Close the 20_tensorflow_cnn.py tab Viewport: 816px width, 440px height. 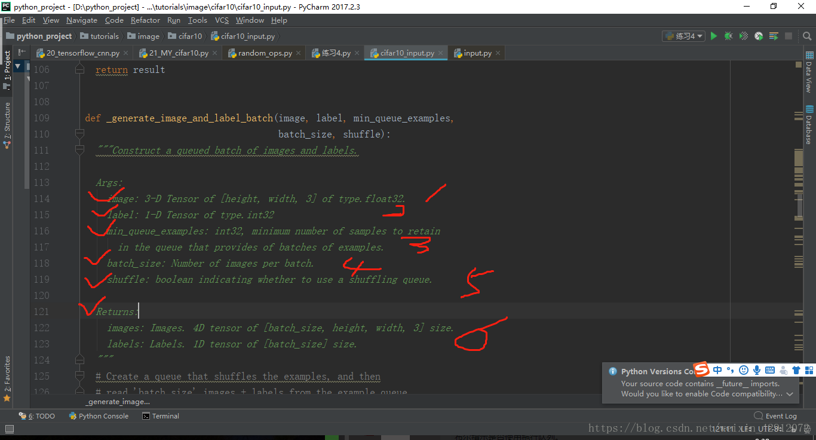pyautogui.click(x=126, y=53)
